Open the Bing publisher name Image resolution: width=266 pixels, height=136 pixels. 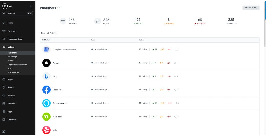[x=55, y=76]
